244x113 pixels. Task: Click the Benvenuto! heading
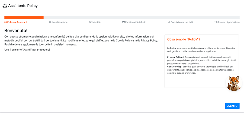click(x=16, y=30)
